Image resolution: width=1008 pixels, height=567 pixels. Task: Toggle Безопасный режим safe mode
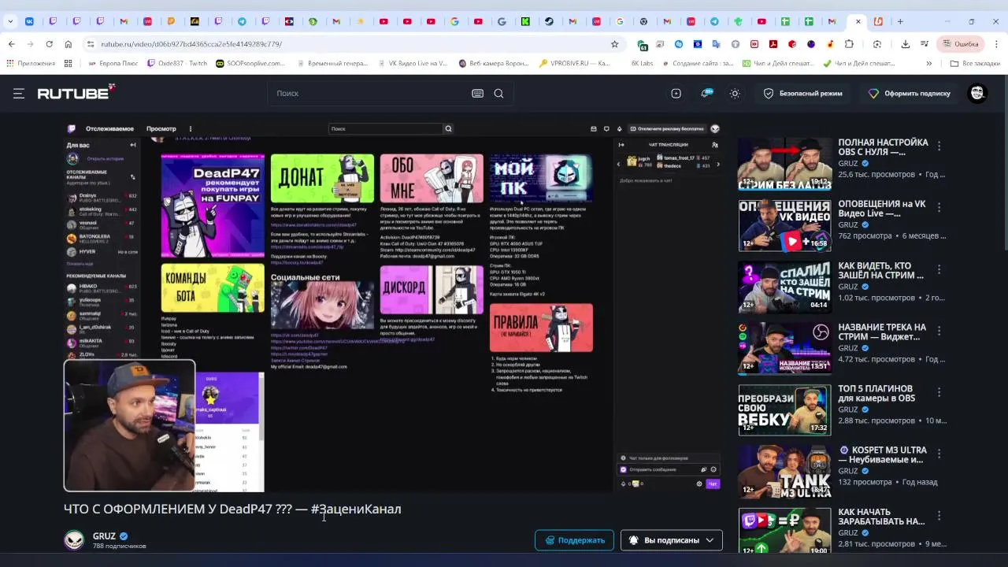click(x=802, y=93)
